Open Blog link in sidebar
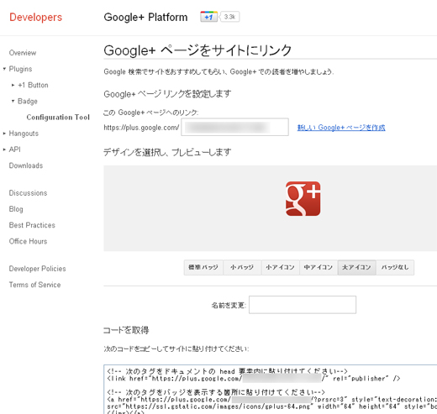 (x=16, y=209)
